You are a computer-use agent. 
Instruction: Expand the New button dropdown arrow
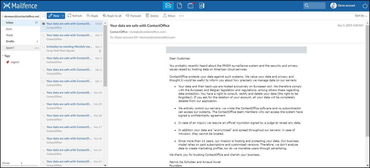pyautogui.click(x=63, y=16)
